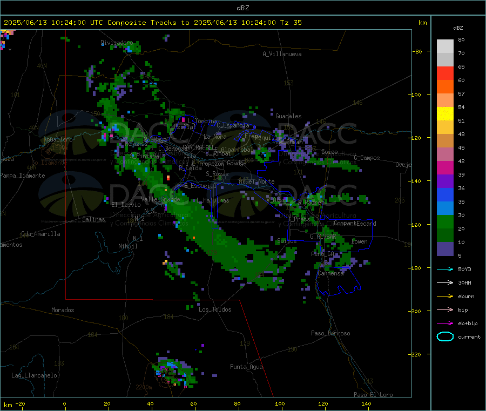
Task: Click the magenta eb+bip arrow in legend
Action: [445, 324]
